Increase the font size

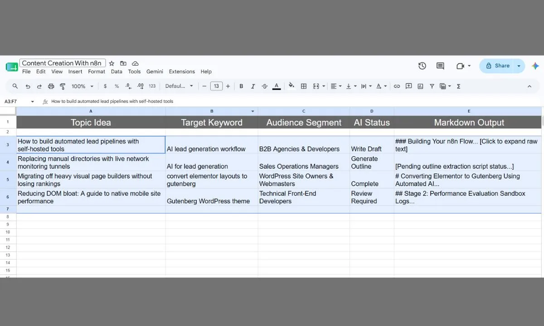coord(228,86)
